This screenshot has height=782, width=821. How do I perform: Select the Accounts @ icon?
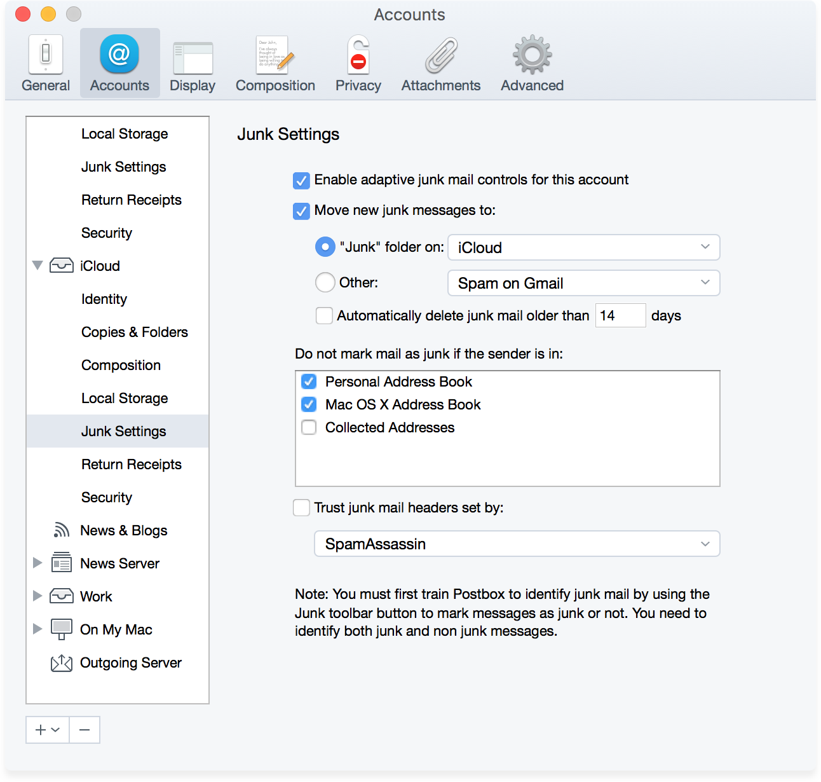[x=119, y=55]
